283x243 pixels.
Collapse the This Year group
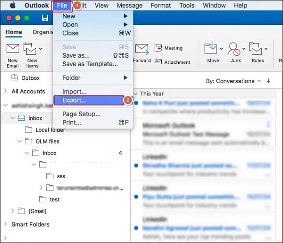point(135,94)
